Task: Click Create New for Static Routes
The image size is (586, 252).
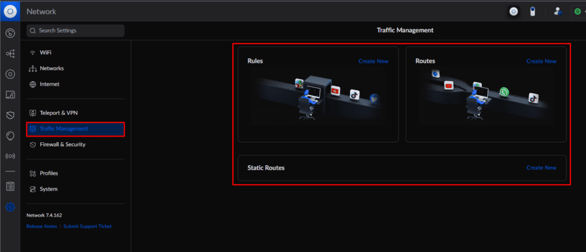Action: 541,167
